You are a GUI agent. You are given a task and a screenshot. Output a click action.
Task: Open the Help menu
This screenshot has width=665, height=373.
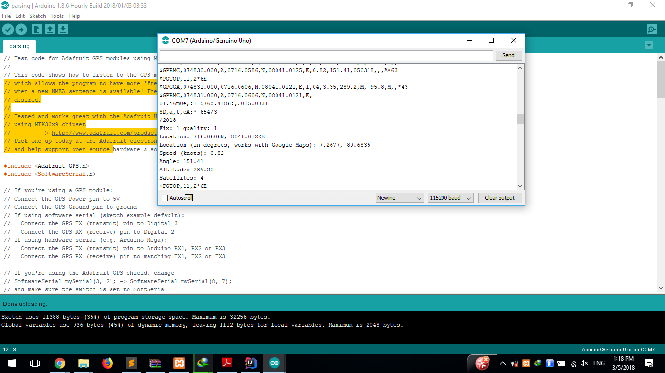click(x=74, y=16)
